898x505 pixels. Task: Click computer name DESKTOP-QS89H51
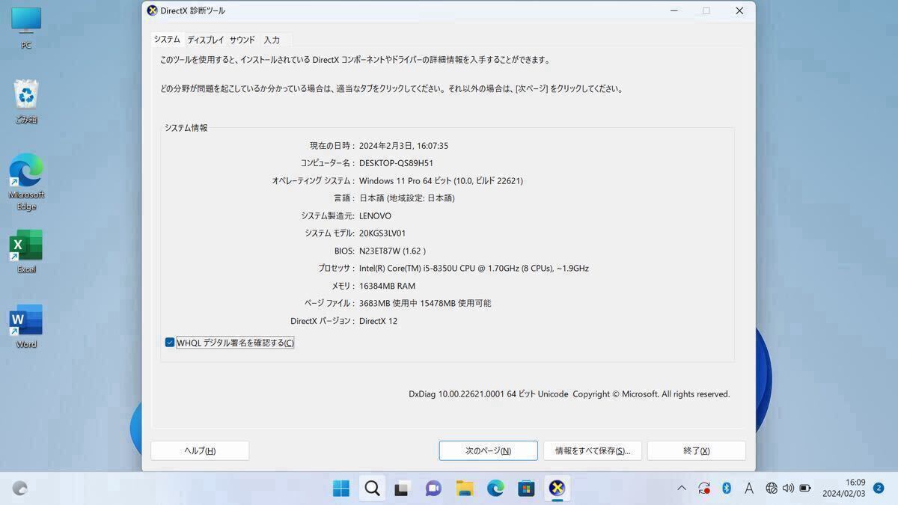click(x=396, y=163)
